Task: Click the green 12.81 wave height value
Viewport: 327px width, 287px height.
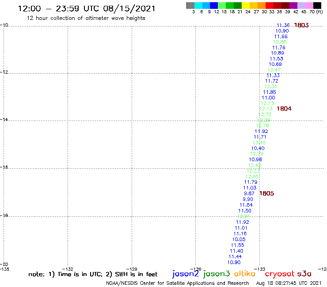Action: (x=243, y=216)
